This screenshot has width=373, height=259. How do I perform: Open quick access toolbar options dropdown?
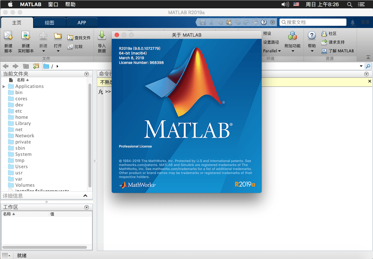pyautogui.click(x=273, y=22)
